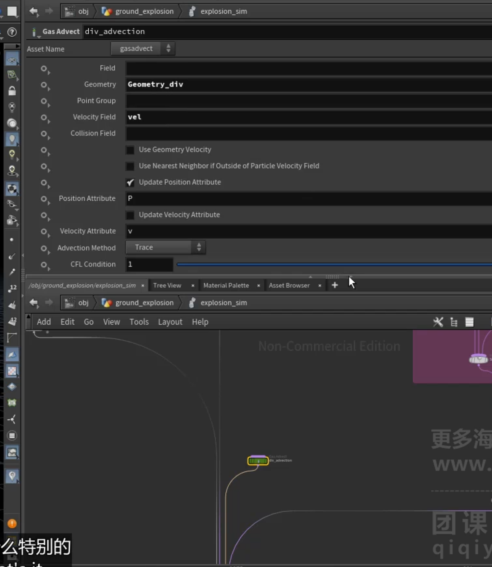Screen dimensions: 492x567
Task: Open the Tools menu in network editor
Action: click(x=139, y=322)
